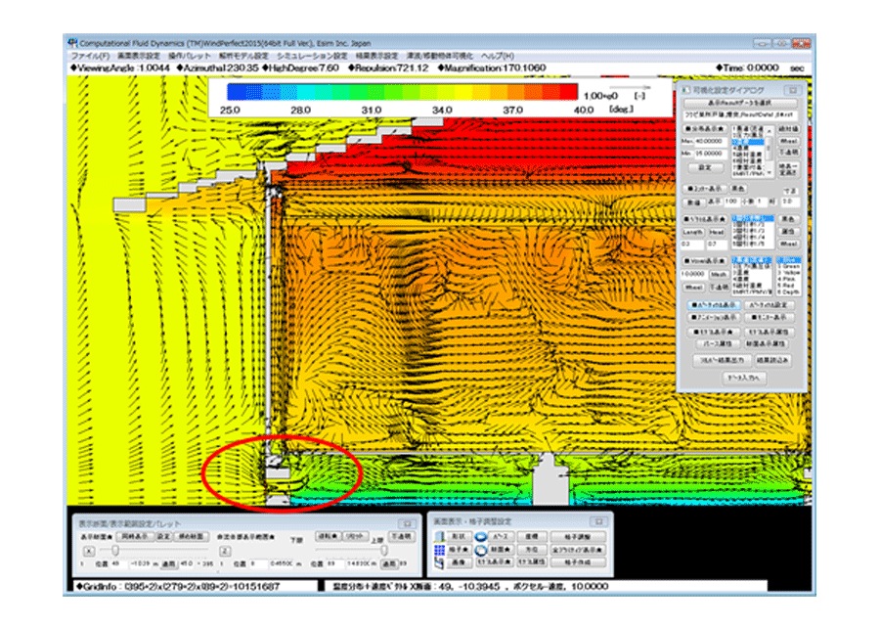Open the 解析モデル設定 menu
The height and width of the screenshot is (627, 880).
pos(243,56)
